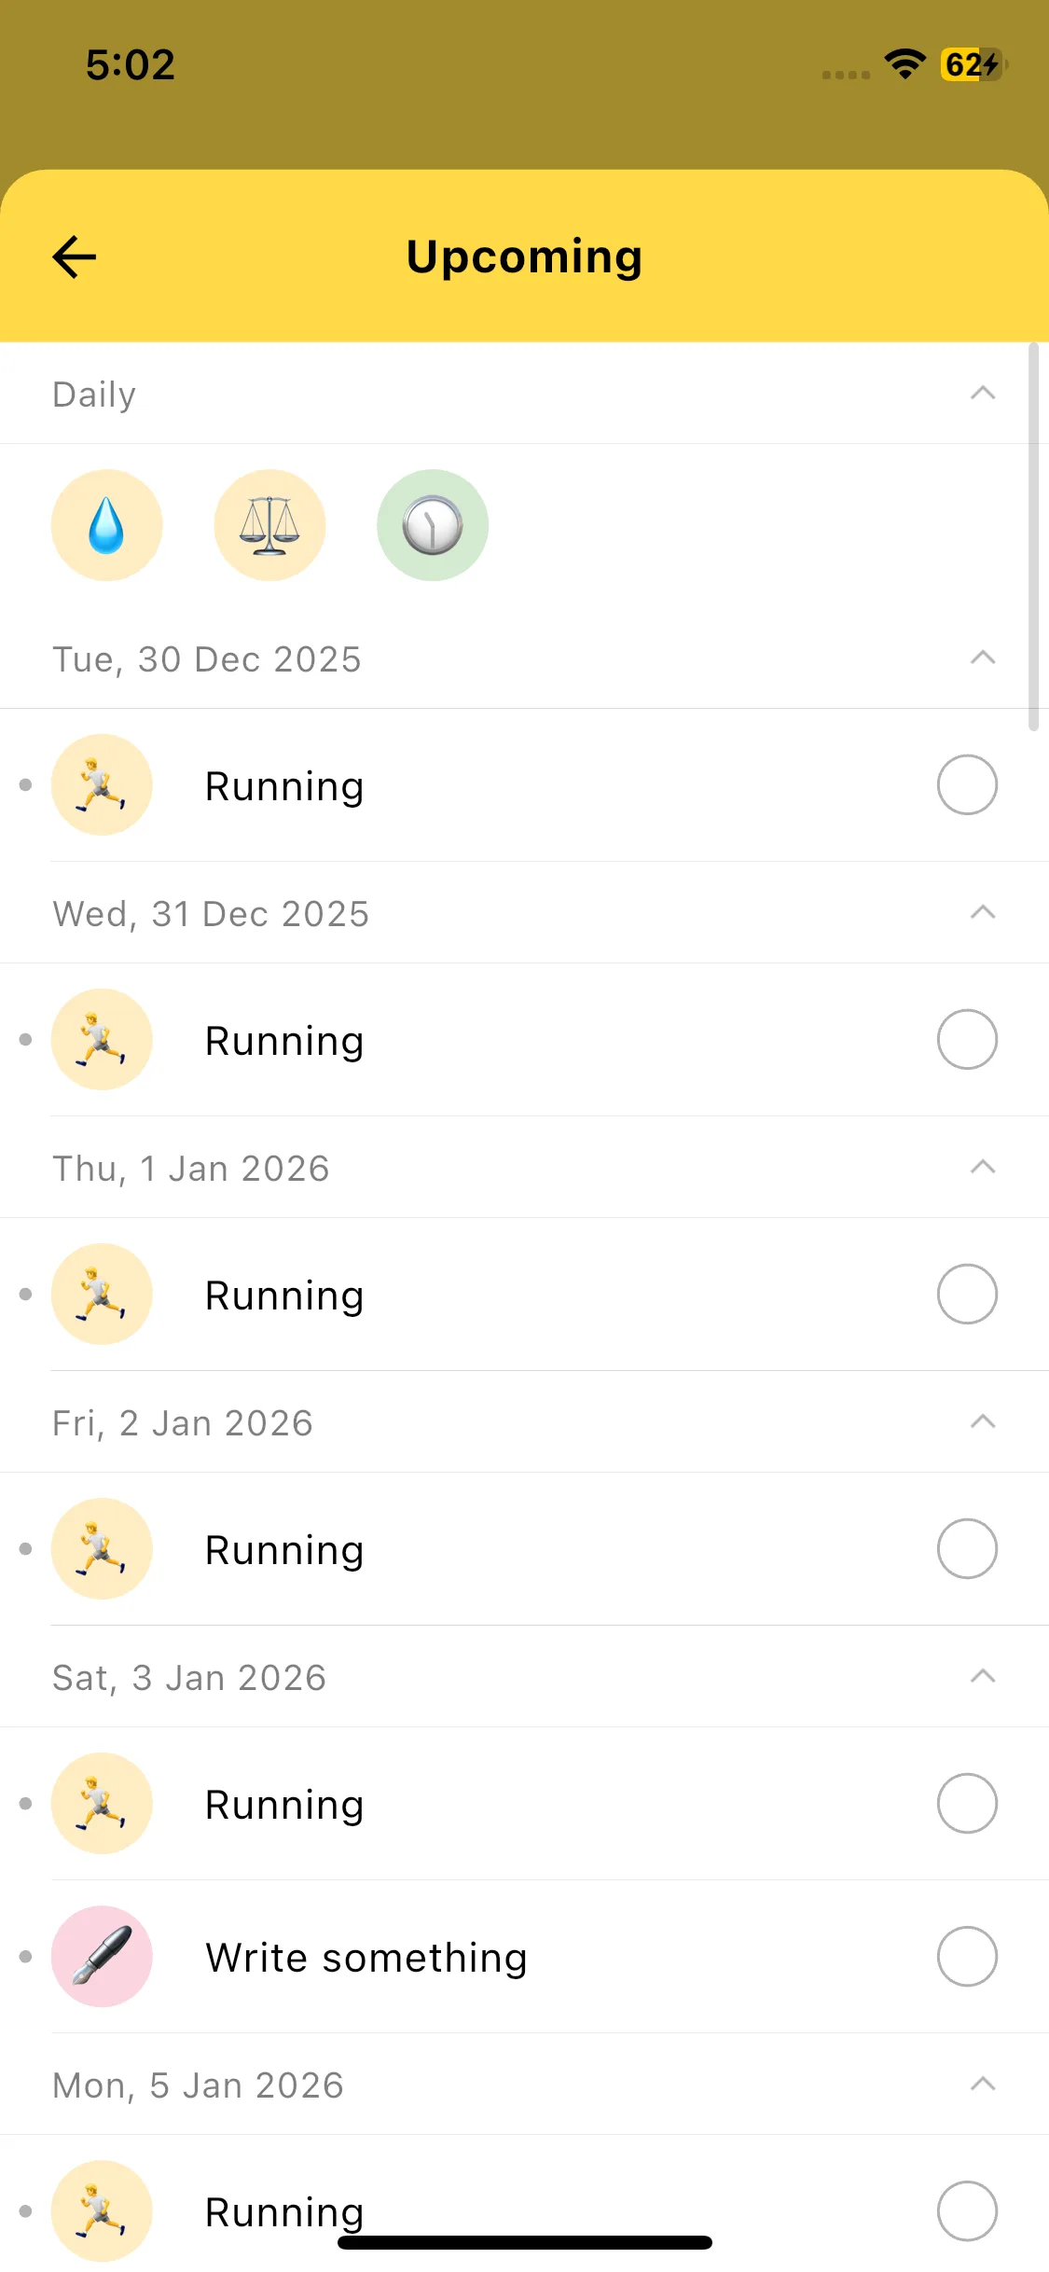This screenshot has height=2272, width=1049.
Task: Open the balance scale daily habit
Action: pyautogui.click(x=269, y=525)
